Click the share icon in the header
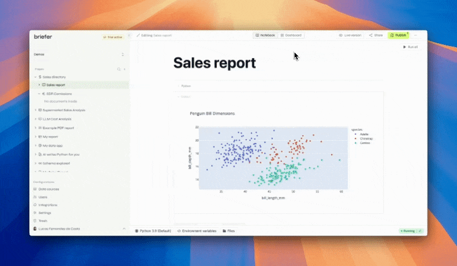Screen dimensions: 457x266 [370, 35]
